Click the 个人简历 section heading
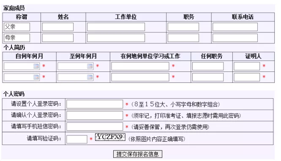The image size is (281, 161). click(x=14, y=48)
